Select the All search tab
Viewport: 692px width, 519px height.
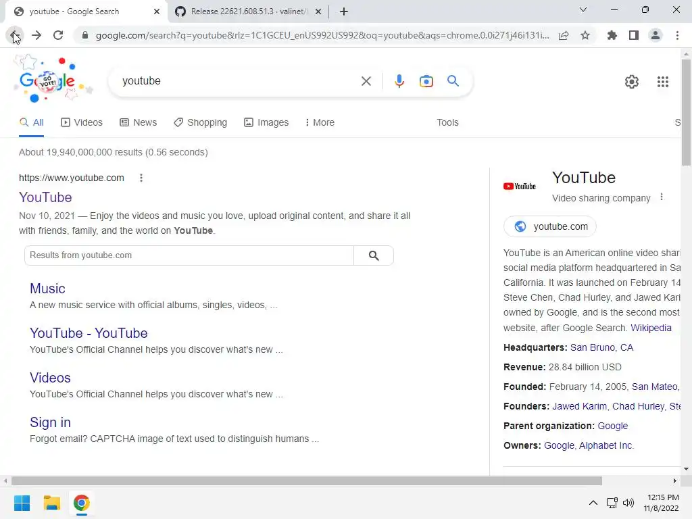tap(31, 122)
